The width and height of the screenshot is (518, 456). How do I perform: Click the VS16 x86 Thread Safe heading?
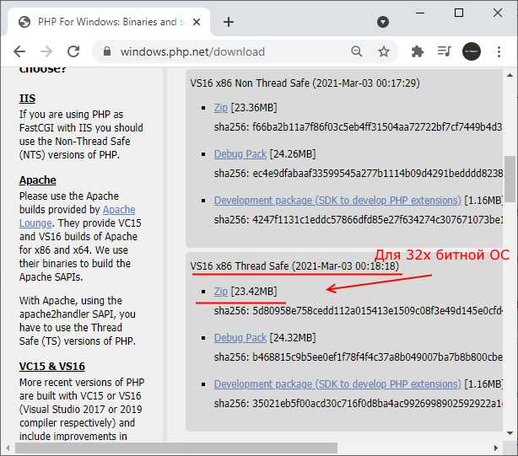point(294,266)
